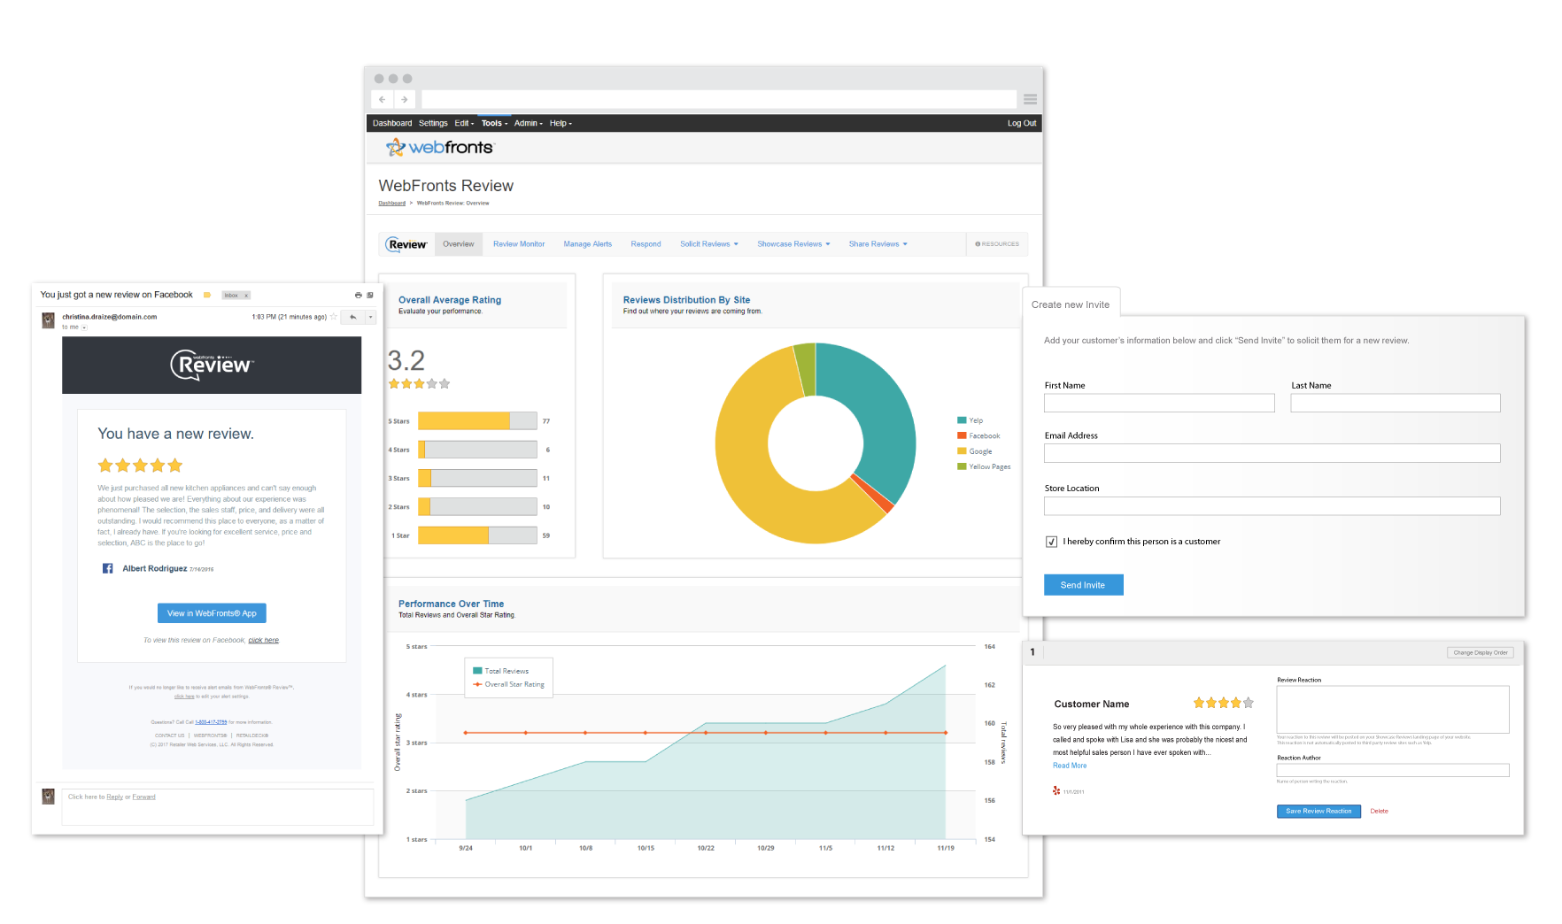The image size is (1562, 924).
Task: Switch to the Review Monitor tab
Action: coord(519,244)
